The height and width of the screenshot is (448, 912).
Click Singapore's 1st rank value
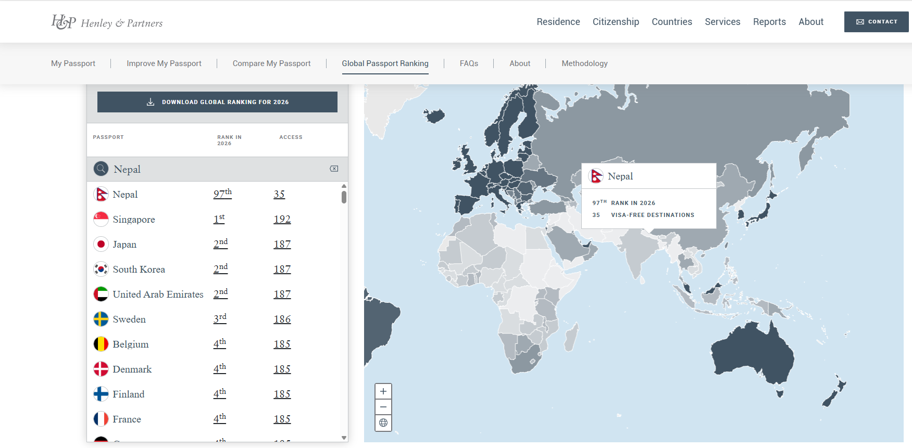[x=219, y=219]
